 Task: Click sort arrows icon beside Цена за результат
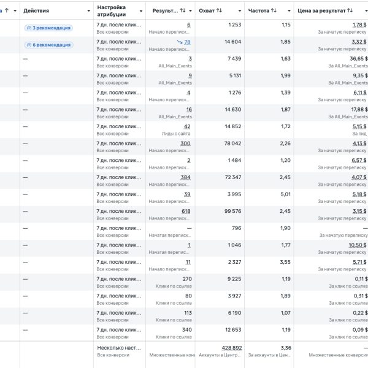(x=350, y=11)
